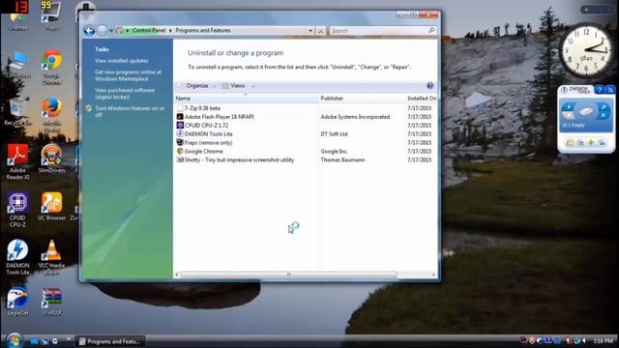This screenshot has height=348, width=619.
Task: Click the DAEMON Tools gadget add image plus icon
Action: [591, 142]
